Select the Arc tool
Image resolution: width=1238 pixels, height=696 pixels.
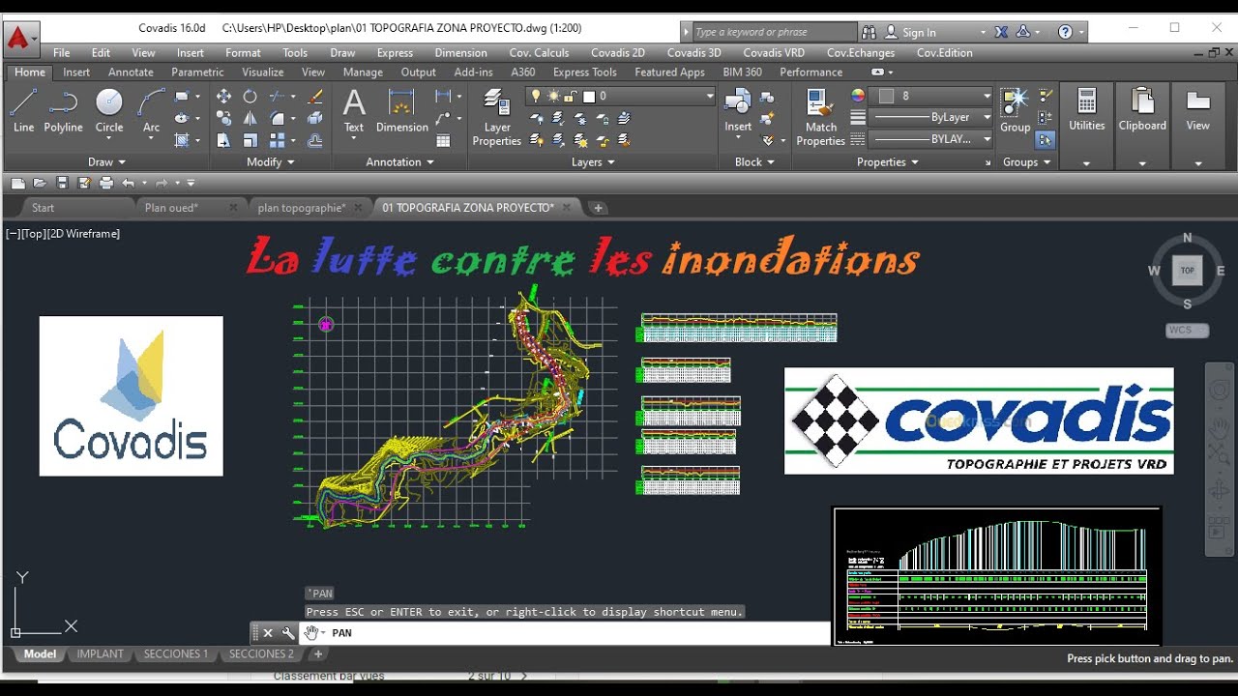(151, 109)
